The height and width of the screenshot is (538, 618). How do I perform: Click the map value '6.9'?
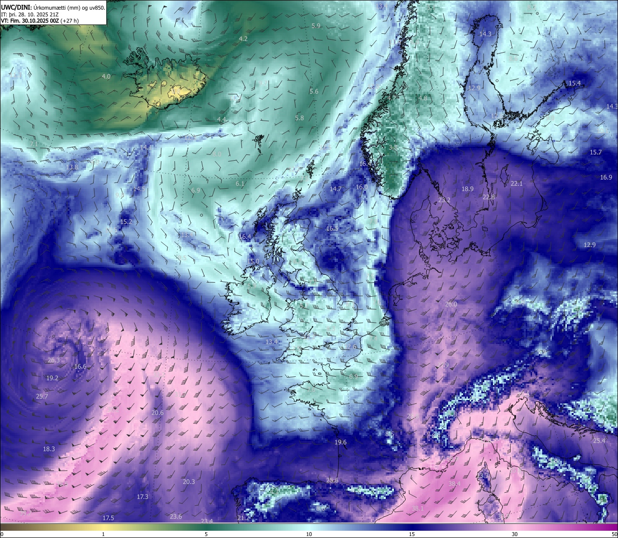pos(196,191)
